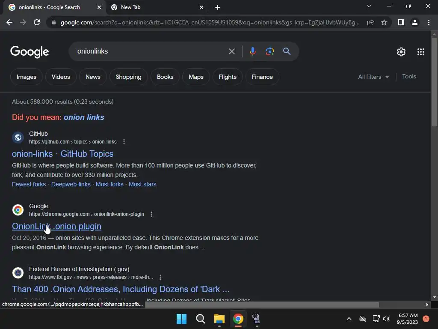
Task: Click the OneDrive cloud tray icon
Action: [x=363, y=319]
